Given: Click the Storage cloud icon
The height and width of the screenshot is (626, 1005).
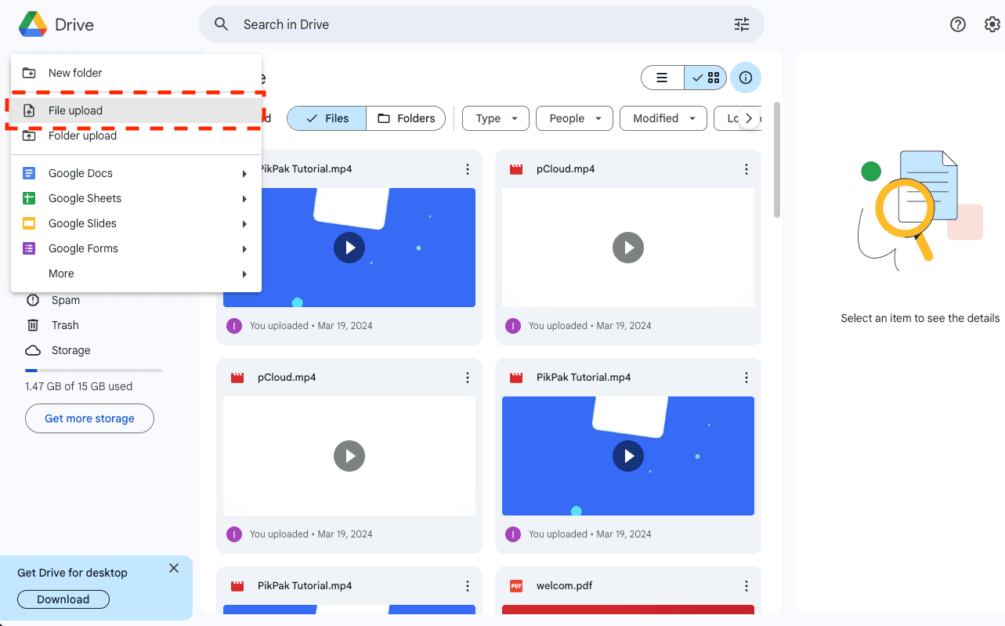Looking at the screenshot, I should tap(33, 350).
